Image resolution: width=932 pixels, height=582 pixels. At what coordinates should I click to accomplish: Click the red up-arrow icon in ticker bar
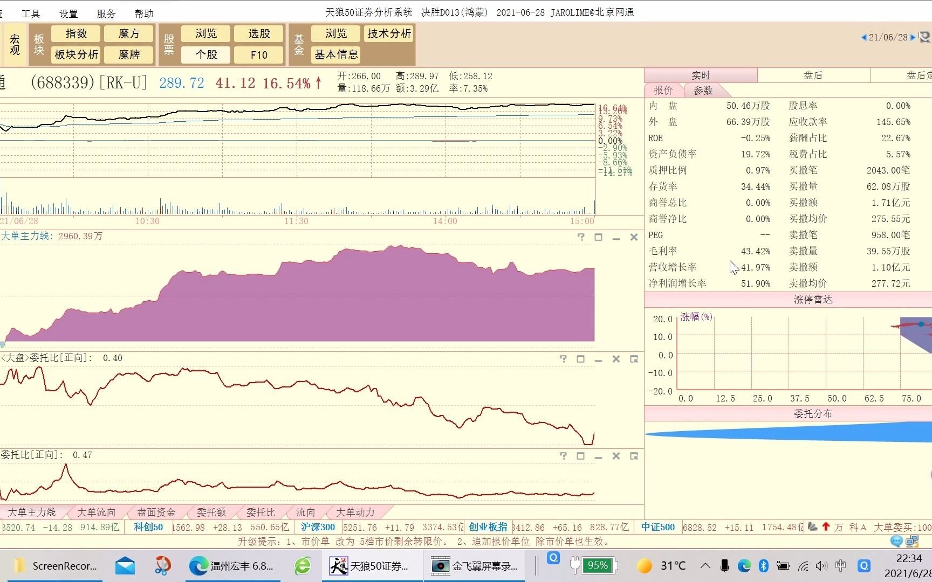pyautogui.click(x=826, y=527)
